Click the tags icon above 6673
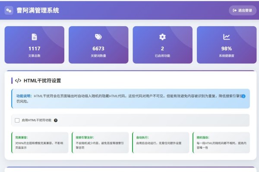This screenshot has width=259, height=172. click(x=98, y=37)
